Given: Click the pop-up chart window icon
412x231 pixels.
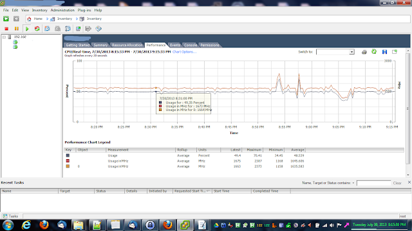Looking at the screenshot, I should (395, 52).
